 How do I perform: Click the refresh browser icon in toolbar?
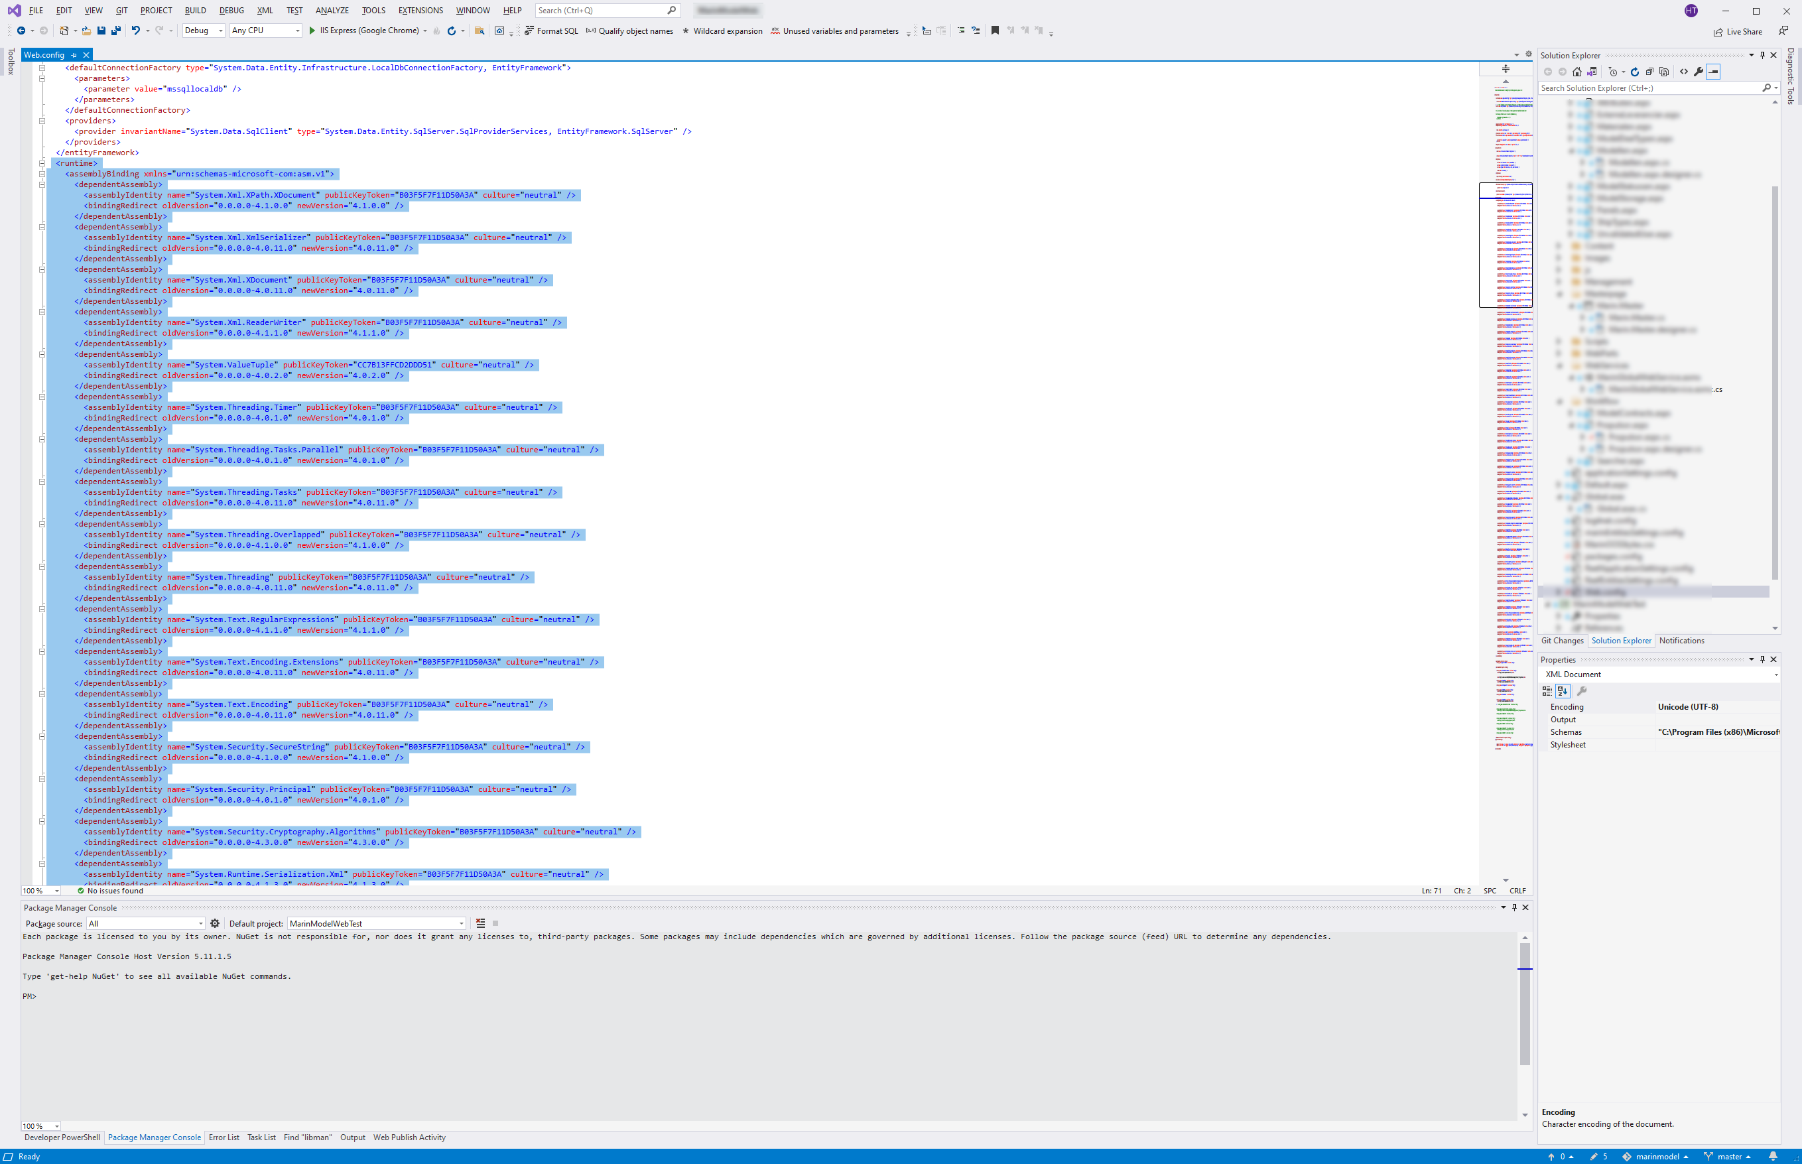(x=451, y=31)
